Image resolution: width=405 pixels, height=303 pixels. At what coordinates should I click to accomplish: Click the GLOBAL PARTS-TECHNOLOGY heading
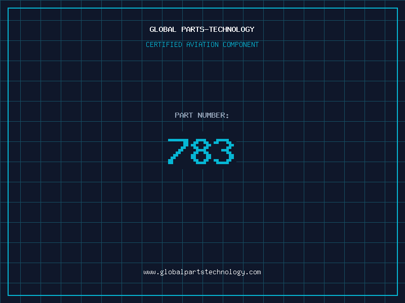click(x=202, y=29)
